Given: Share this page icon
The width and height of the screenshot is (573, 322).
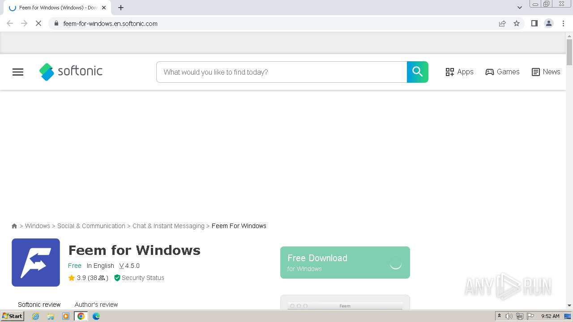Looking at the screenshot, I should coord(502,23).
